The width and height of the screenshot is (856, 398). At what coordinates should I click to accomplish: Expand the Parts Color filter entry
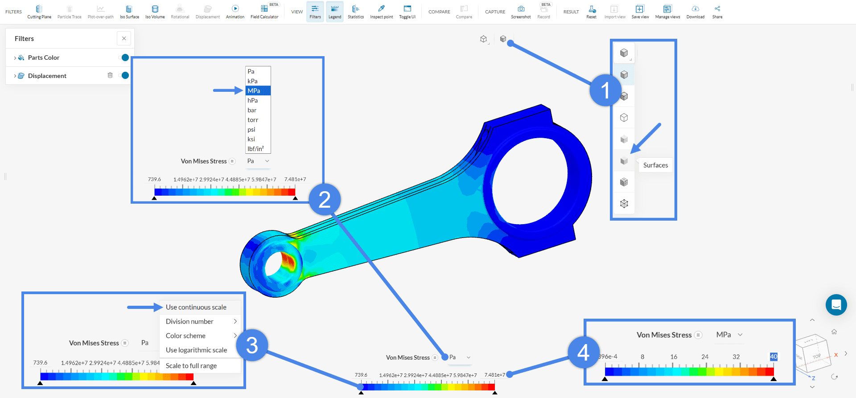(15, 58)
